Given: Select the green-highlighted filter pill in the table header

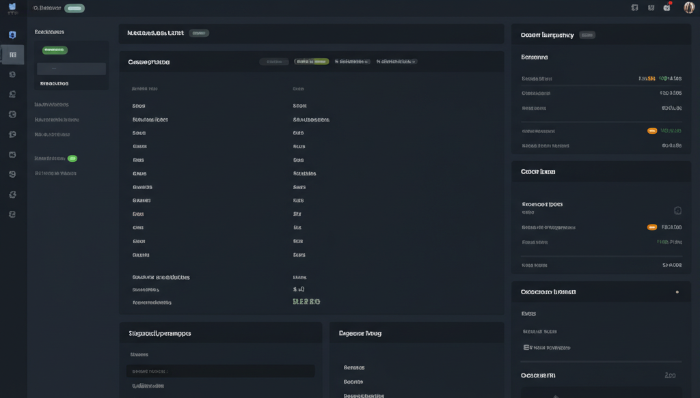Looking at the screenshot, I should [x=312, y=61].
